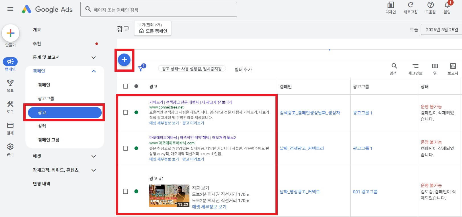462x217 pixels.
Task: Click green status dot for 마포에피트어바닉 ad
Action: pyautogui.click(x=136, y=148)
